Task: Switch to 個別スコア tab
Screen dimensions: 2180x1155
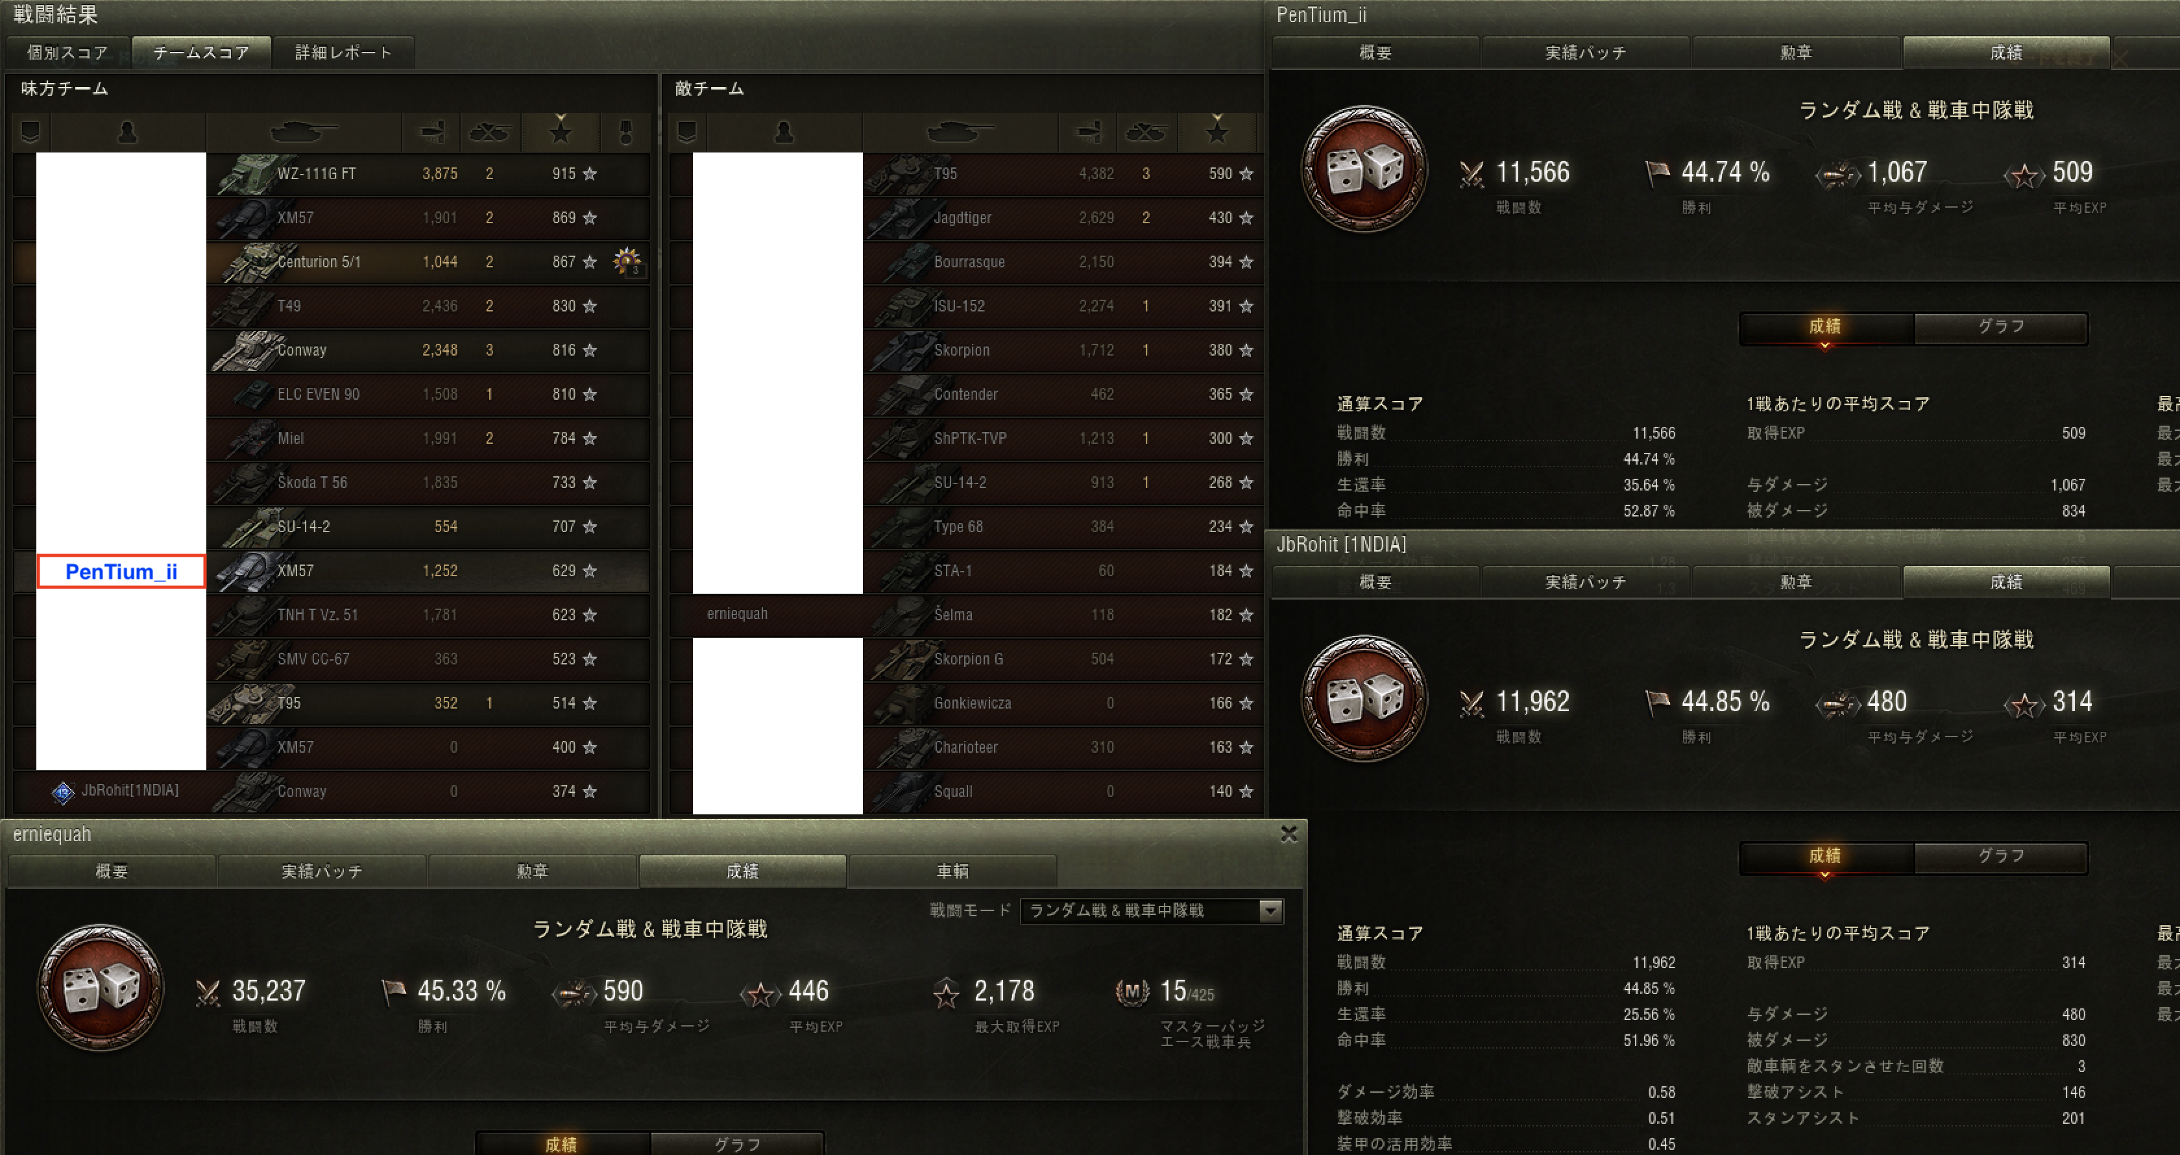Action: 67,53
